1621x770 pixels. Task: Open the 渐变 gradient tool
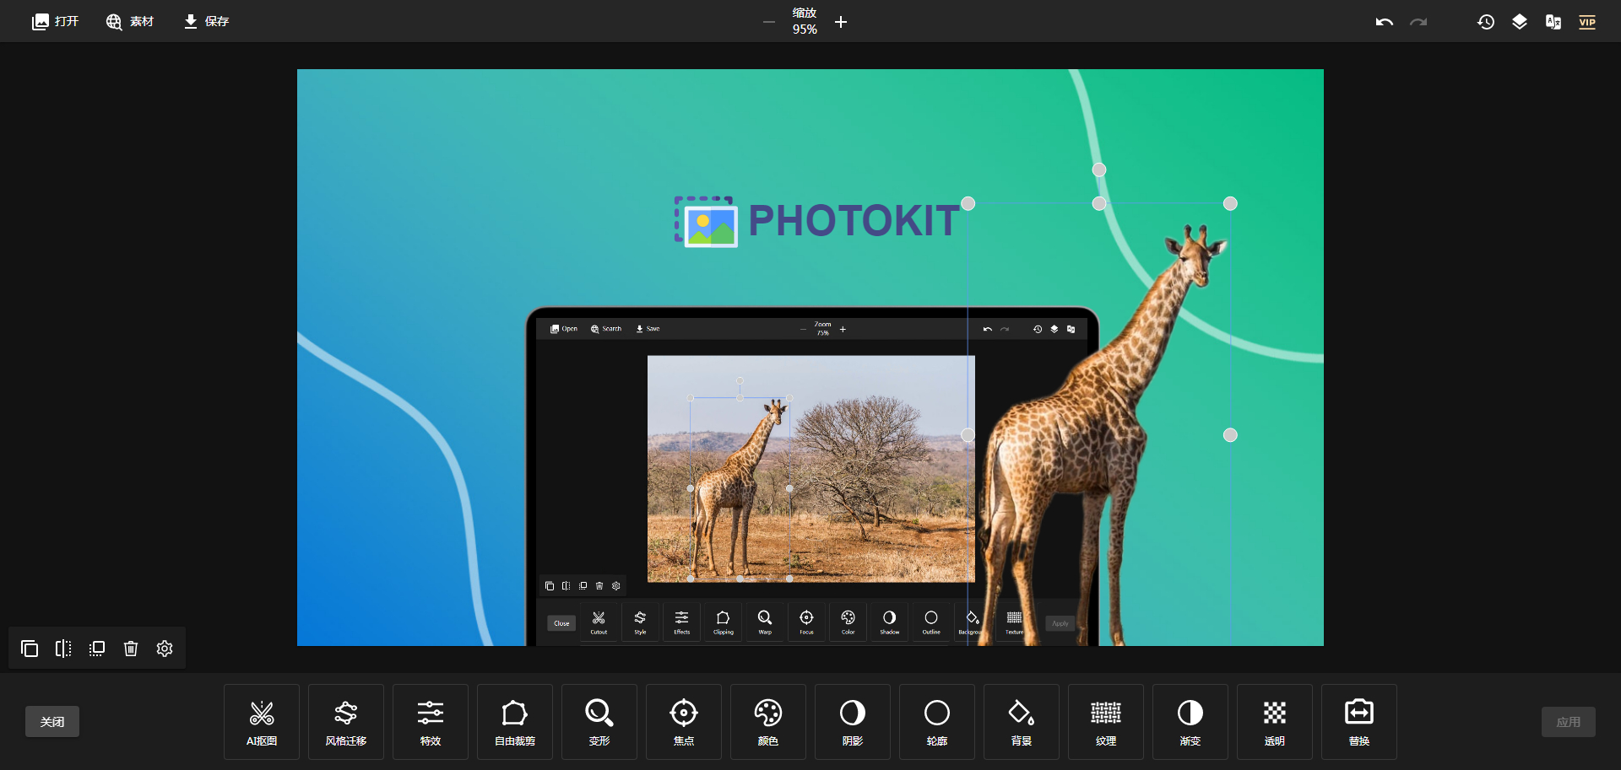click(x=1190, y=722)
